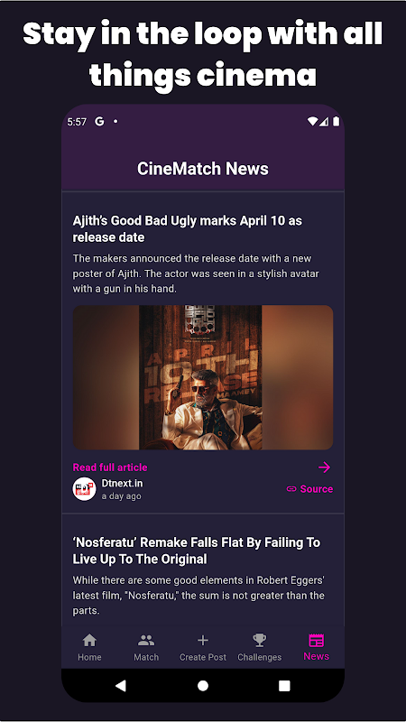Screen dimensions: 406x722
Task: Tap the Android back triangle button
Action: (x=121, y=686)
